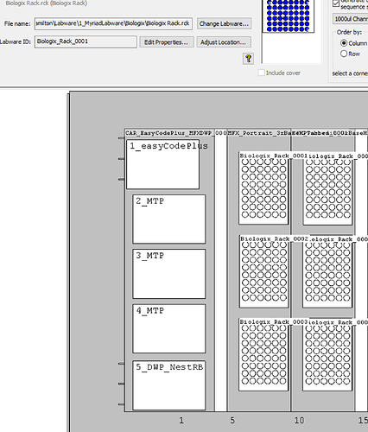The image size is (368, 432).
Task: Click the Change Labware button
Action: [224, 23]
